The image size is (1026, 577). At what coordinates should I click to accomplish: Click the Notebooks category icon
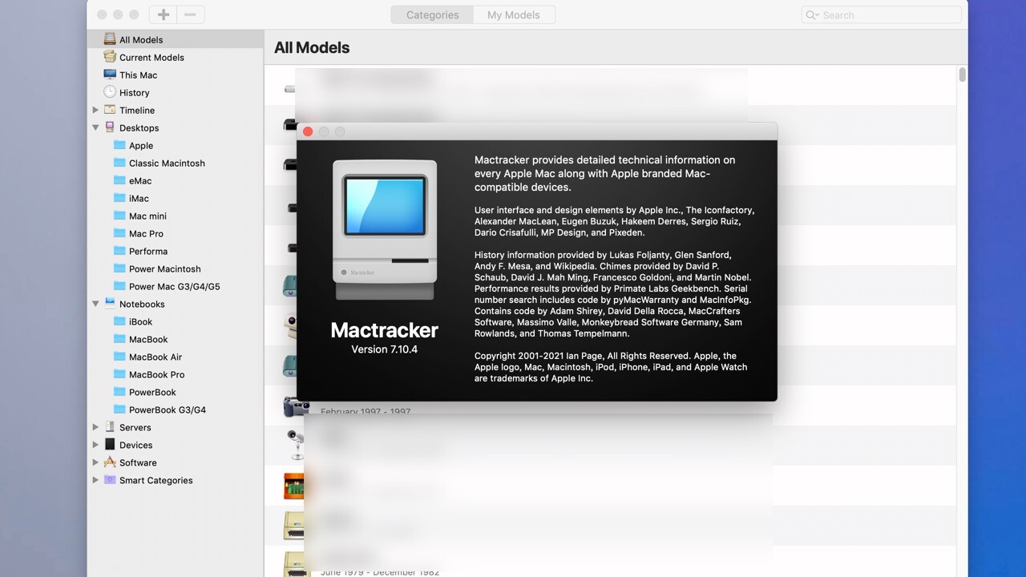[110, 304]
